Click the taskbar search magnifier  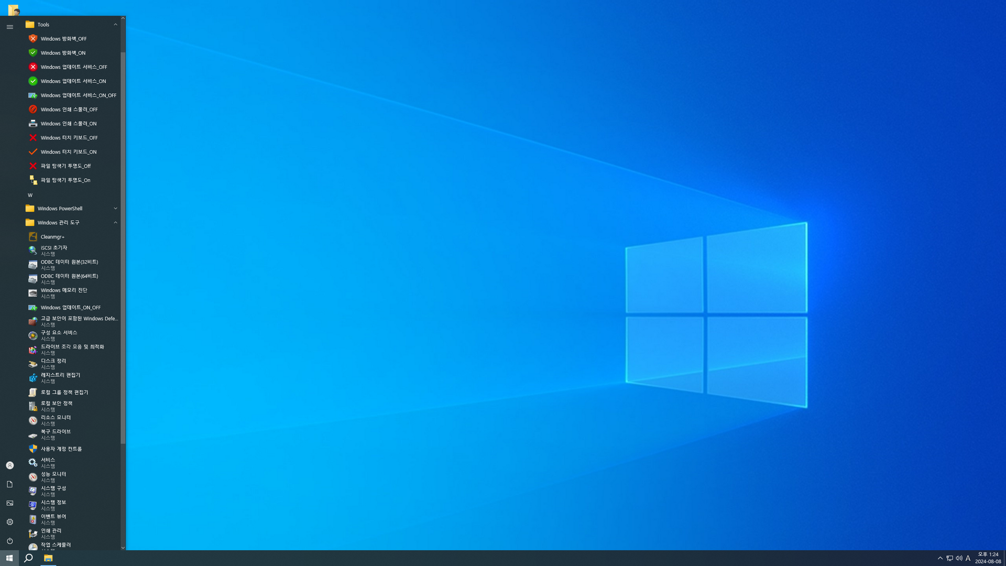(29, 558)
